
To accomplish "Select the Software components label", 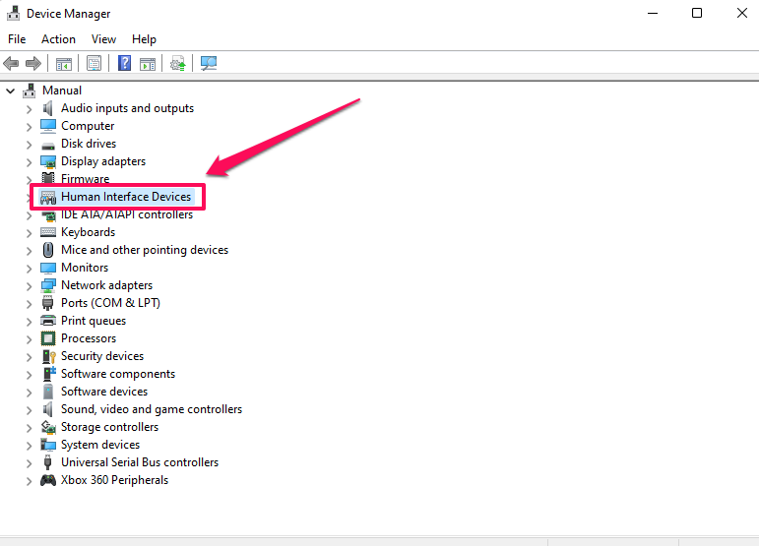I will [x=118, y=374].
